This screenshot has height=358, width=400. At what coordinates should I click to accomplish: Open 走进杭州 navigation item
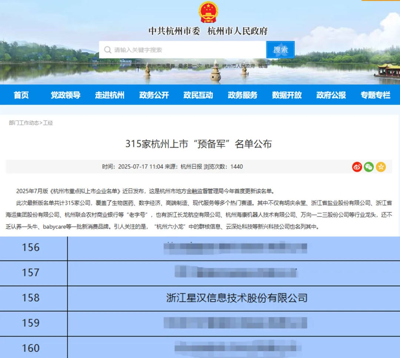pyautogui.click(x=110, y=95)
